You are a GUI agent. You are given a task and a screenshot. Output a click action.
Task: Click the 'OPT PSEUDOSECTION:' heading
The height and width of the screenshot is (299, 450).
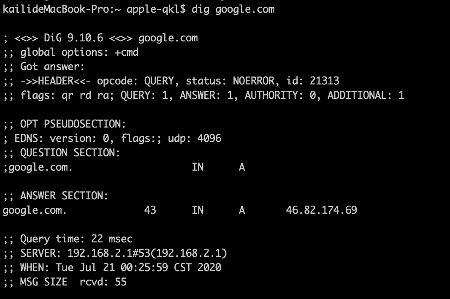(x=73, y=124)
